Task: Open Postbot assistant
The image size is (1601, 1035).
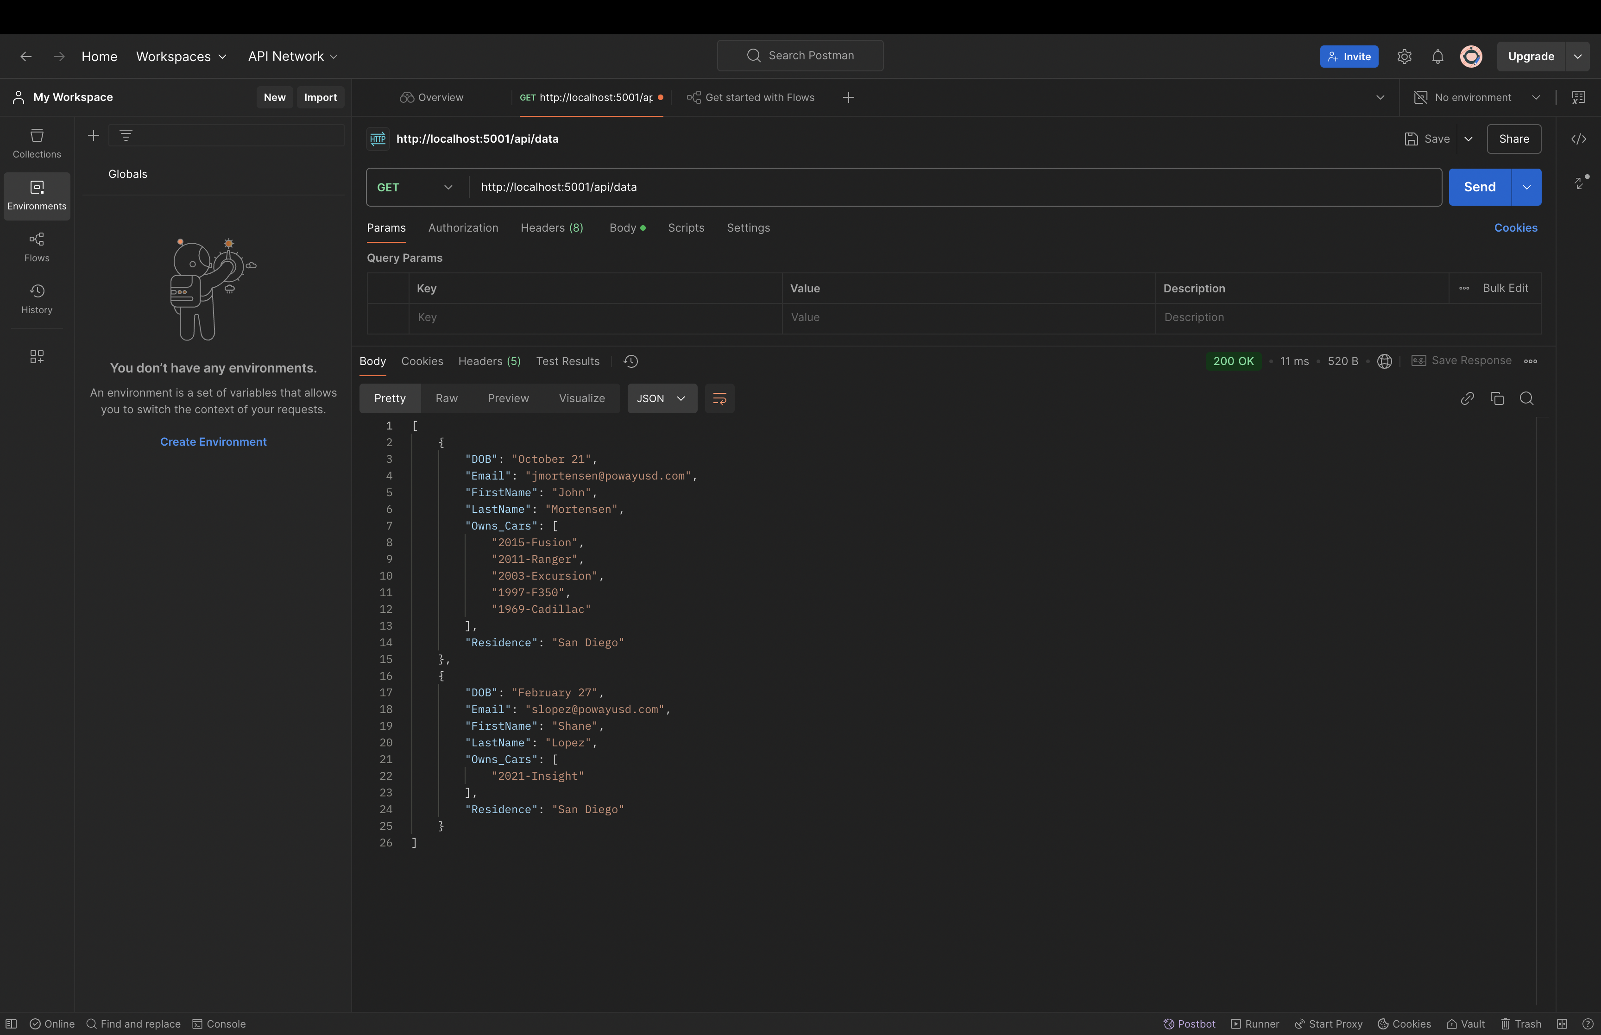Action: [x=1189, y=1023]
